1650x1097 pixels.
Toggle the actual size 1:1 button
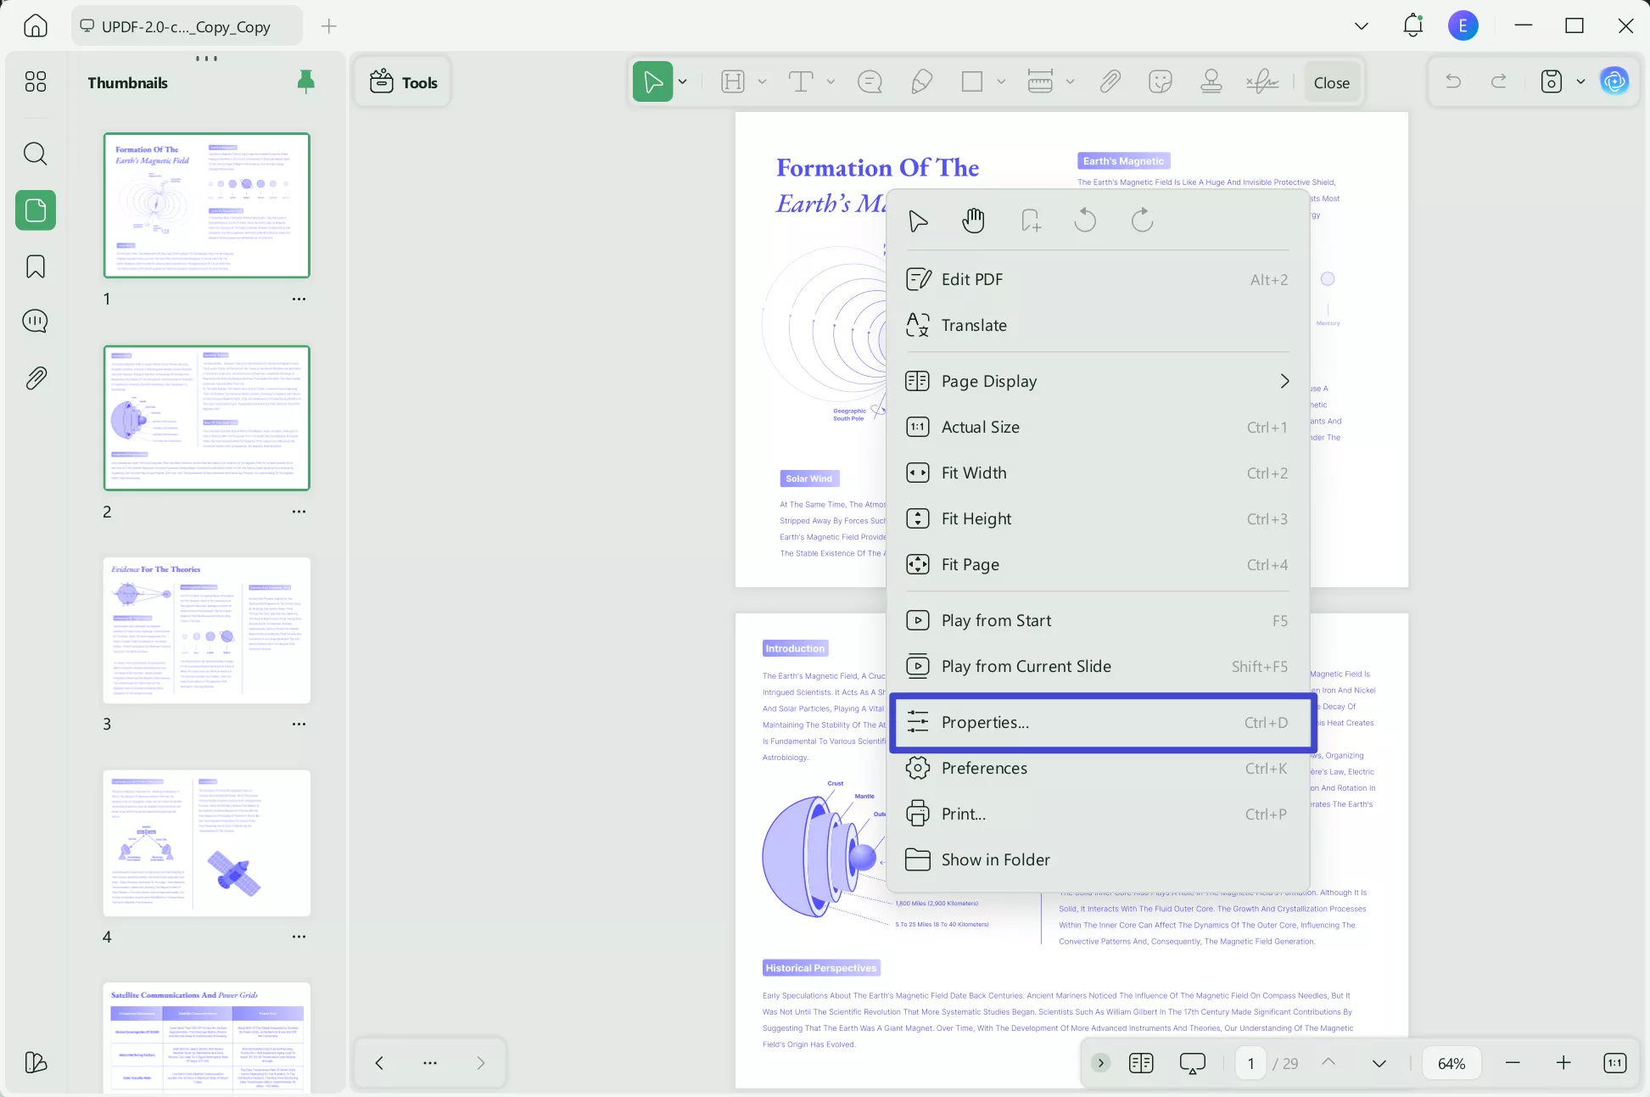coord(1614,1063)
